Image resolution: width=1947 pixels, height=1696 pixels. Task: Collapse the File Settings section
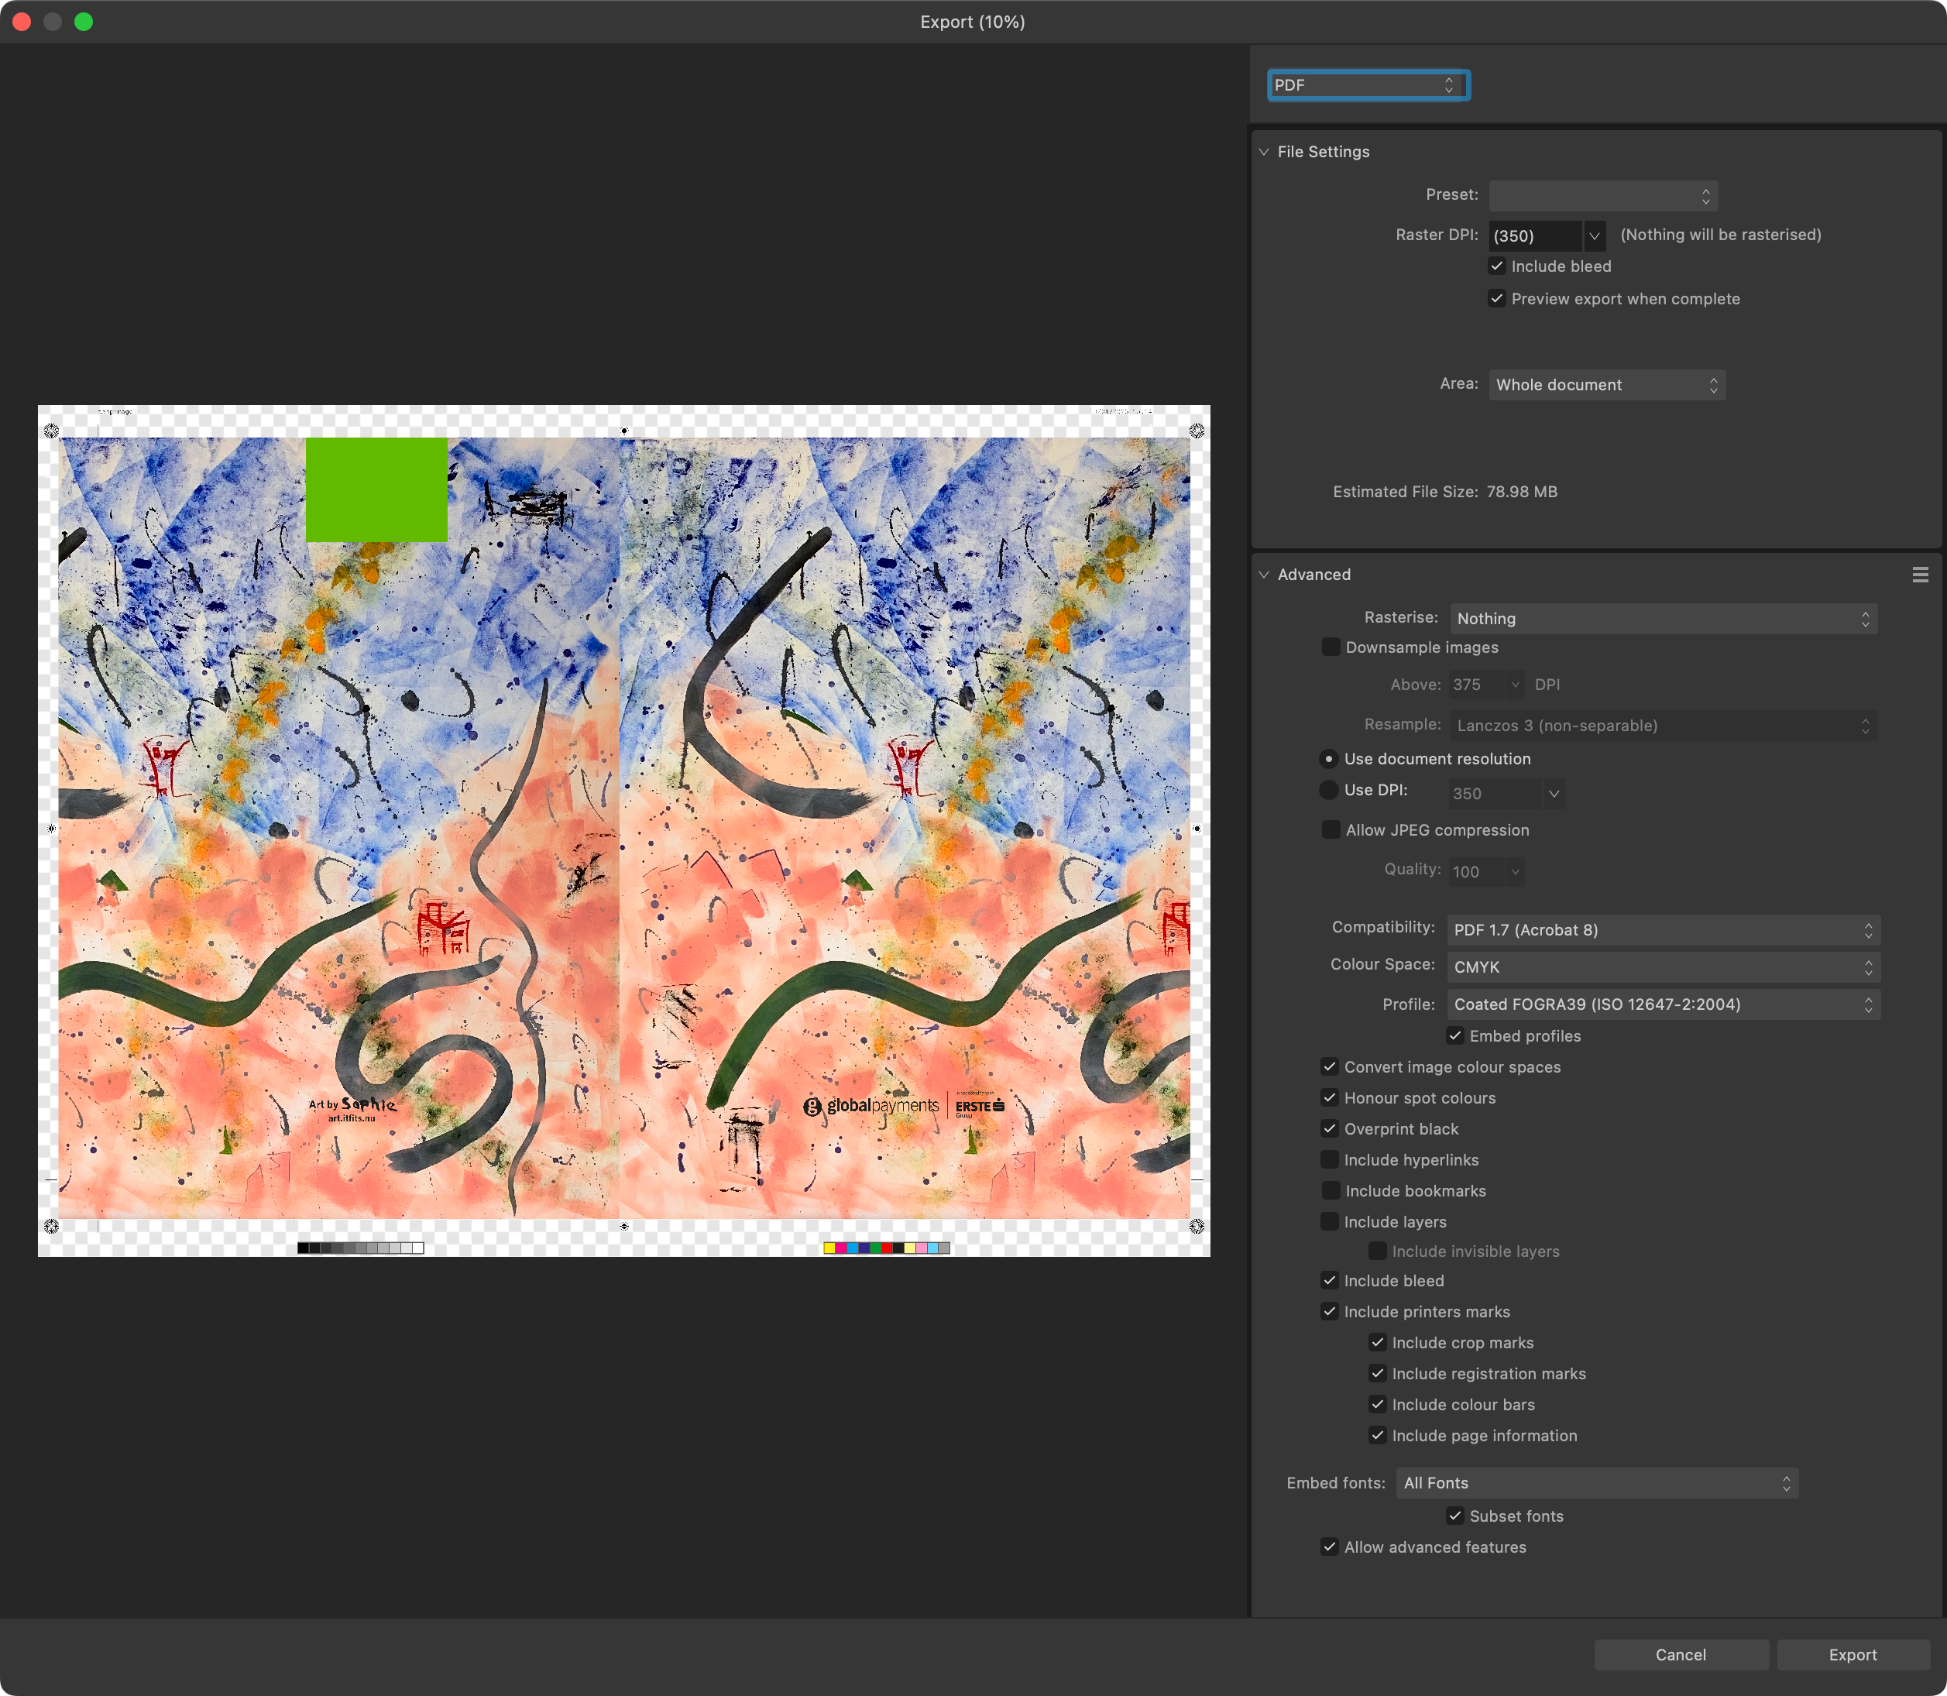pyautogui.click(x=1264, y=152)
